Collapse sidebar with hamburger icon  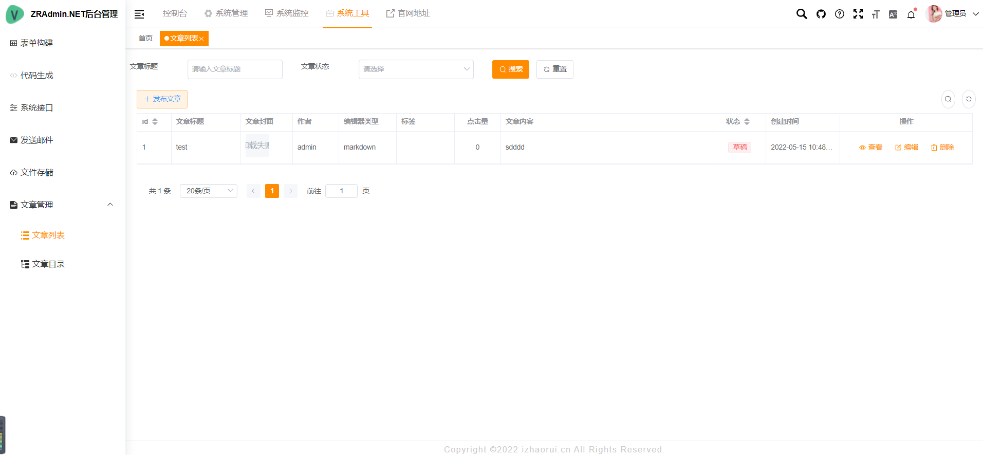139,14
